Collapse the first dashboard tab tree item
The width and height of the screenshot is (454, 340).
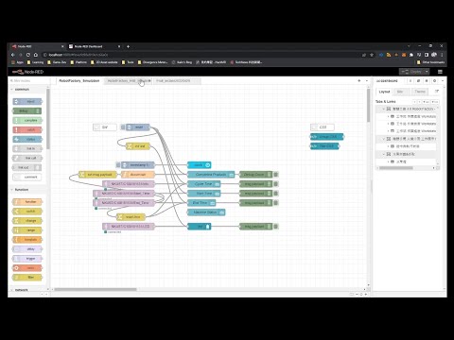click(384, 109)
